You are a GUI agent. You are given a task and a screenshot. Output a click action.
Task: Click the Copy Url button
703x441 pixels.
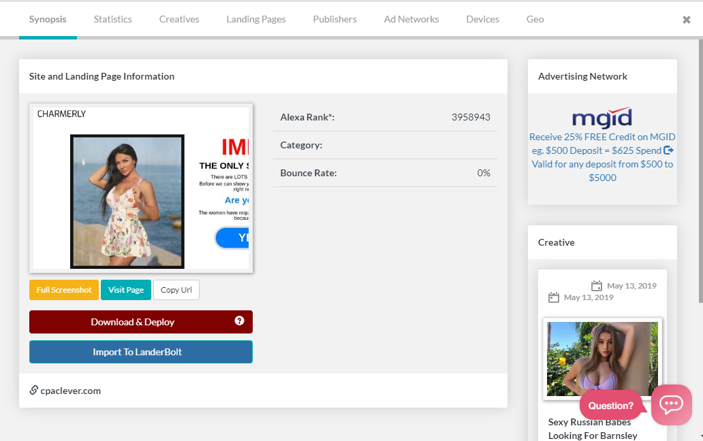(x=176, y=290)
